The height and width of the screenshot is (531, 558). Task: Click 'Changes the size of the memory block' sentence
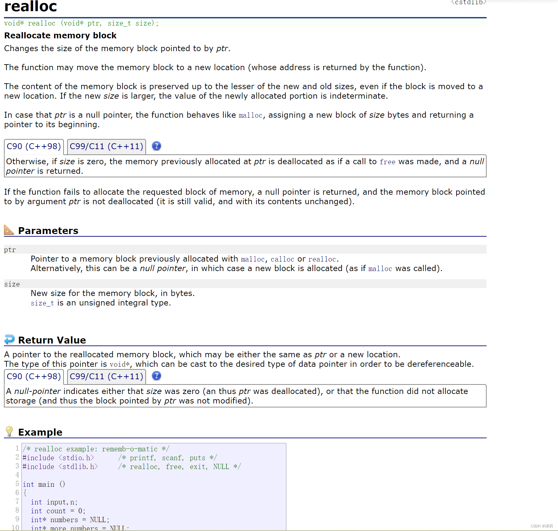coord(117,49)
